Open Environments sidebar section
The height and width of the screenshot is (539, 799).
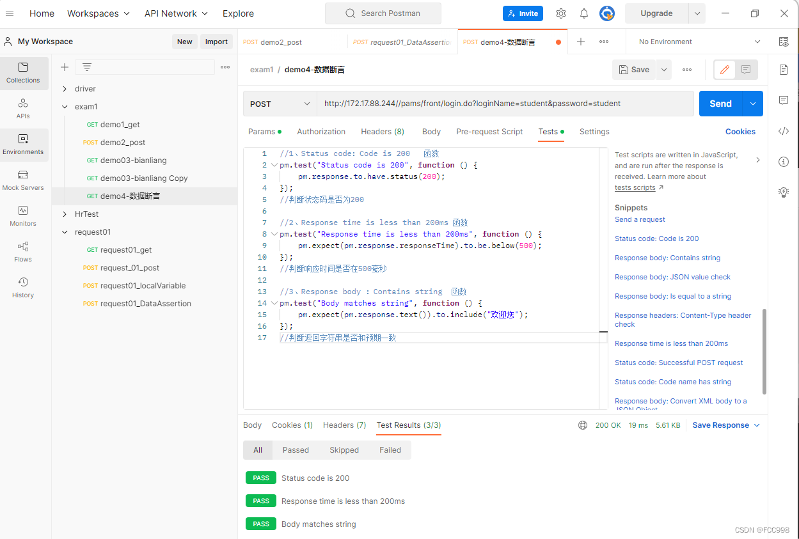23,145
